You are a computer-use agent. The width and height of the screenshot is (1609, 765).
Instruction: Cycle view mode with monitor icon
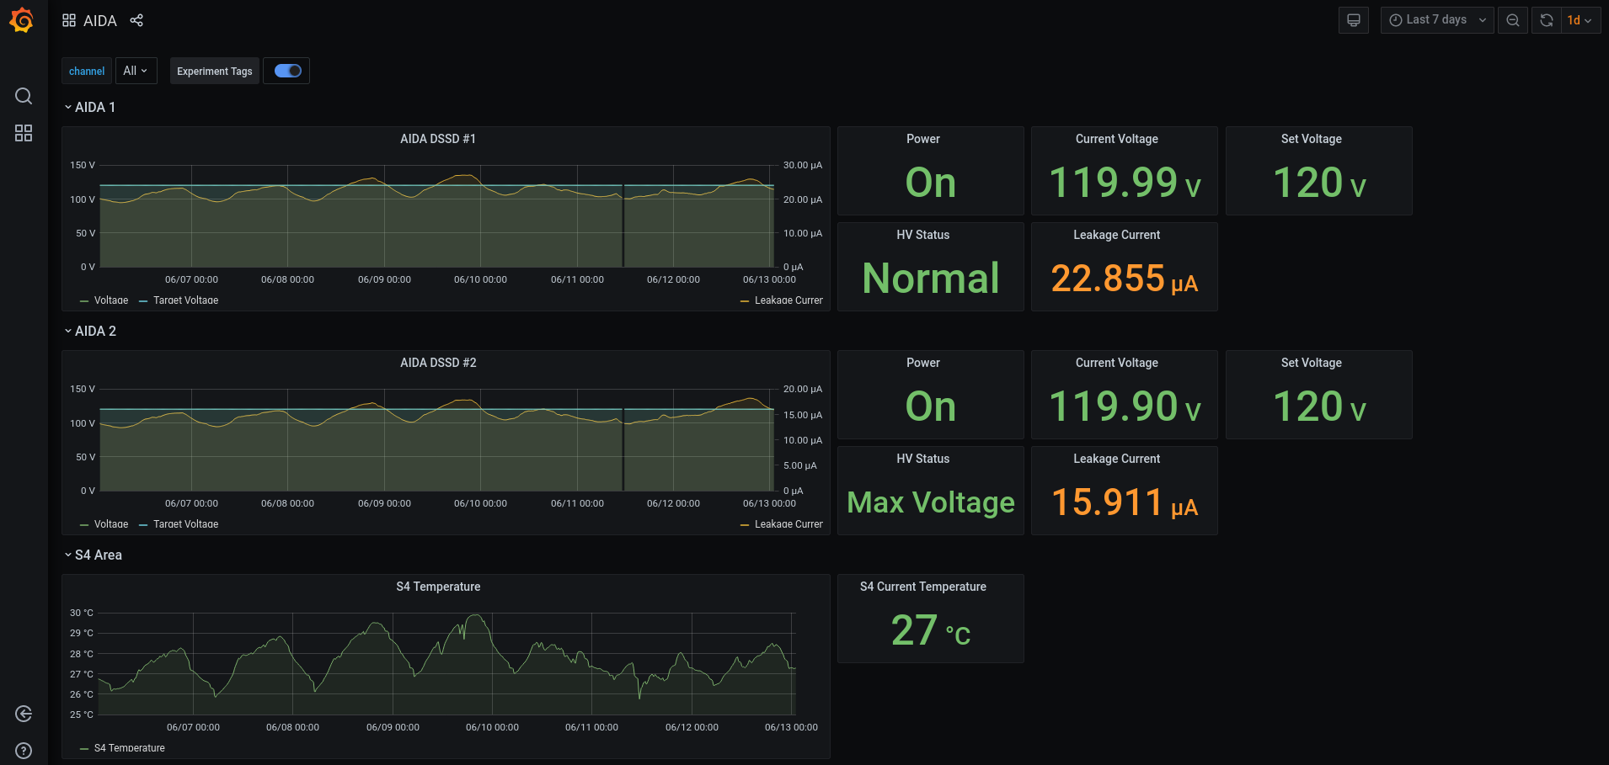click(x=1353, y=20)
